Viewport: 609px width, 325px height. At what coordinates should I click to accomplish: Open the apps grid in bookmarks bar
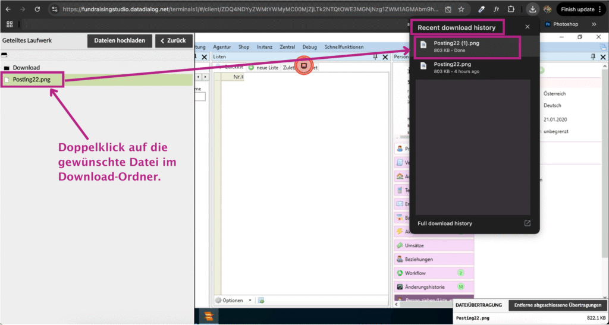click(x=10, y=24)
